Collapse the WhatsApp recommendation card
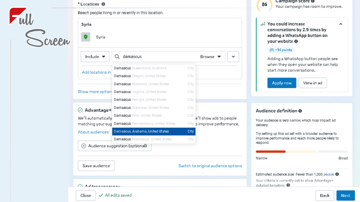The width and height of the screenshot is (360, 202). [x=341, y=24]
